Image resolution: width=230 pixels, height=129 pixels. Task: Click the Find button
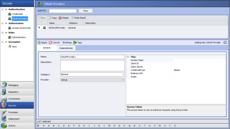[86, 11]
